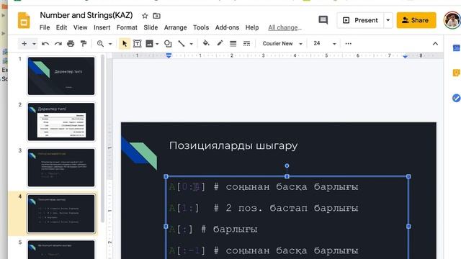The height and width of the screenshot is (259, 461).
Task: Insert a text box
Action: [137, 44]
